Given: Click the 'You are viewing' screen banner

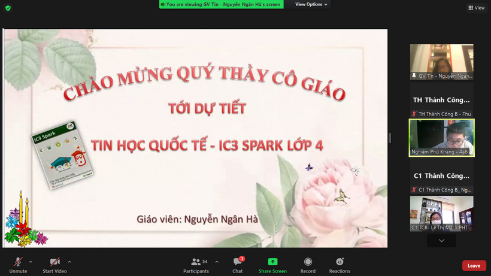Looking at the screenshot, I should coord(222,4).
